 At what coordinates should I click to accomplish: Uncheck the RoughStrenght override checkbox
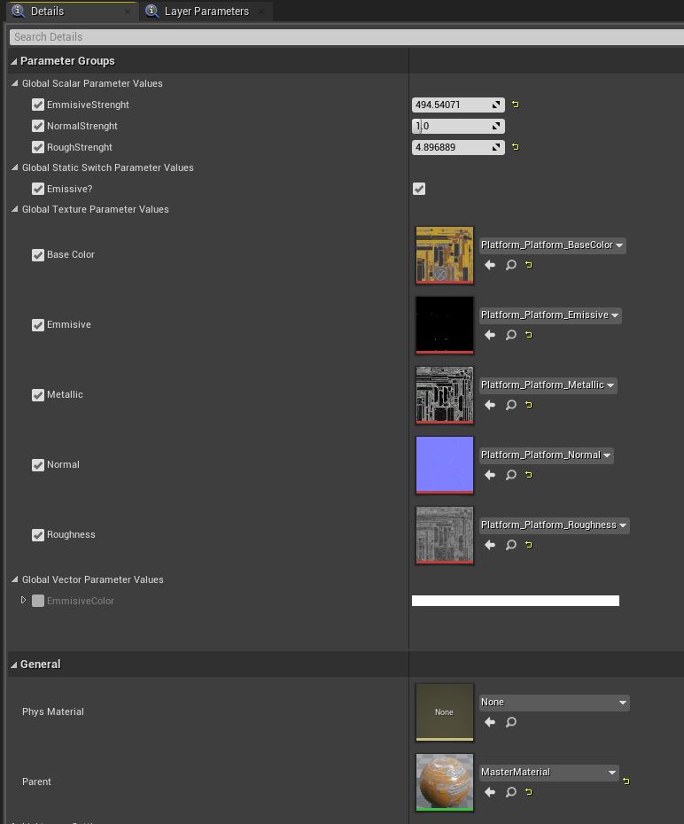click(38, 147)
